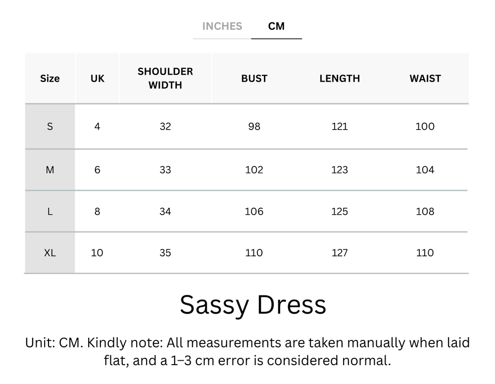Image resolution: width=495 pixels, height=384 pixels.
Task: Click the bust measurement 98 for size S
Action: 254,127
